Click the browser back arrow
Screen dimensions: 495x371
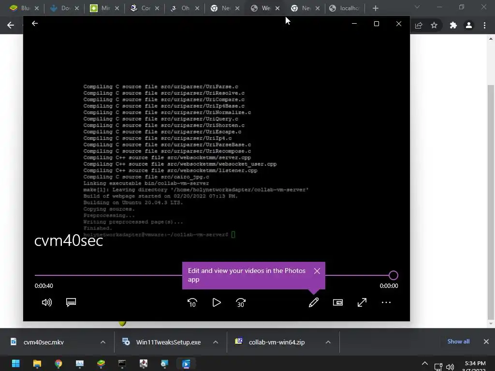(11, 25)
